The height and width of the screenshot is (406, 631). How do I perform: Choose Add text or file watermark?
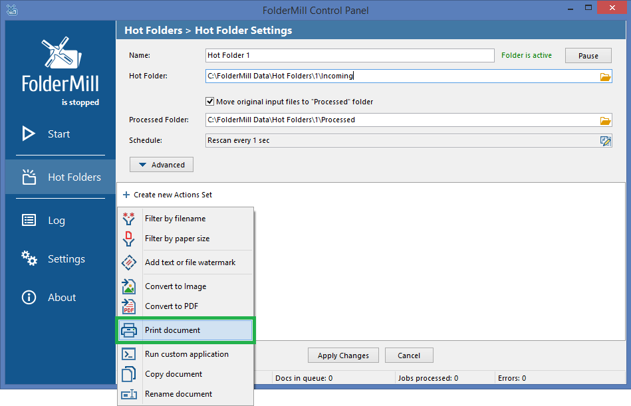186,262
